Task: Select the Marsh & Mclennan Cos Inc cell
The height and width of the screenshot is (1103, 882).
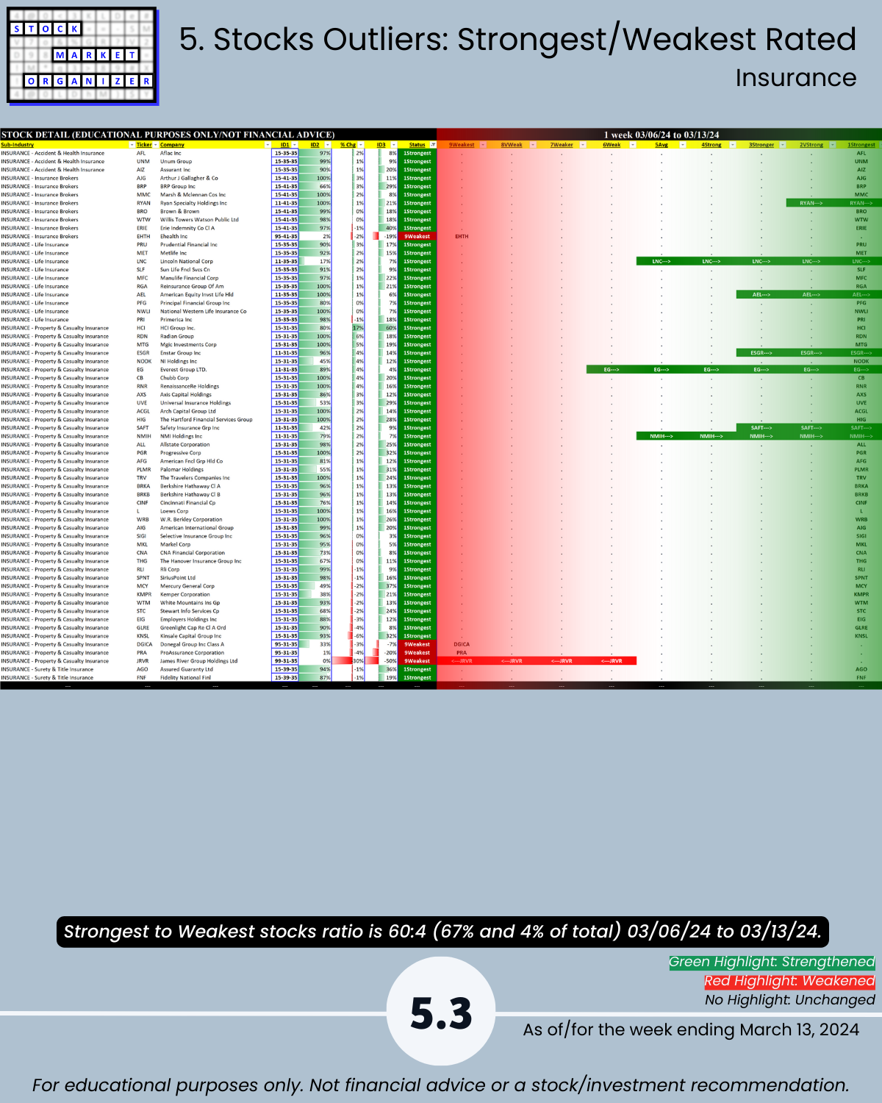Action: click(x=193, y=195)
